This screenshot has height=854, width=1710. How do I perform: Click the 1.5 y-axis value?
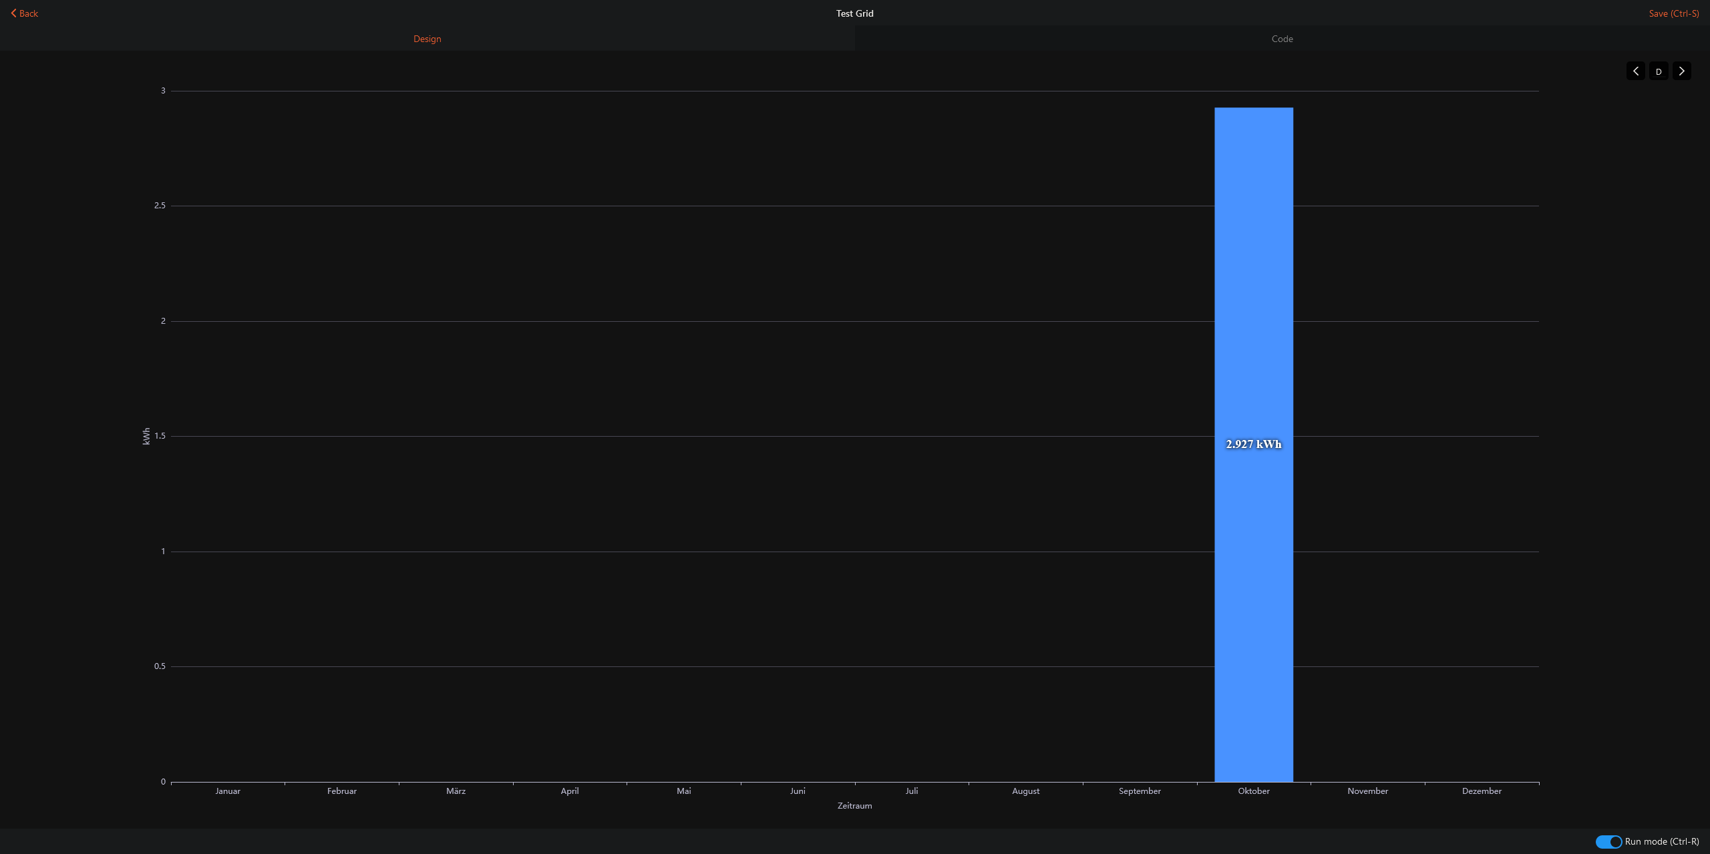pyautogui.click(x=160, y=435)
